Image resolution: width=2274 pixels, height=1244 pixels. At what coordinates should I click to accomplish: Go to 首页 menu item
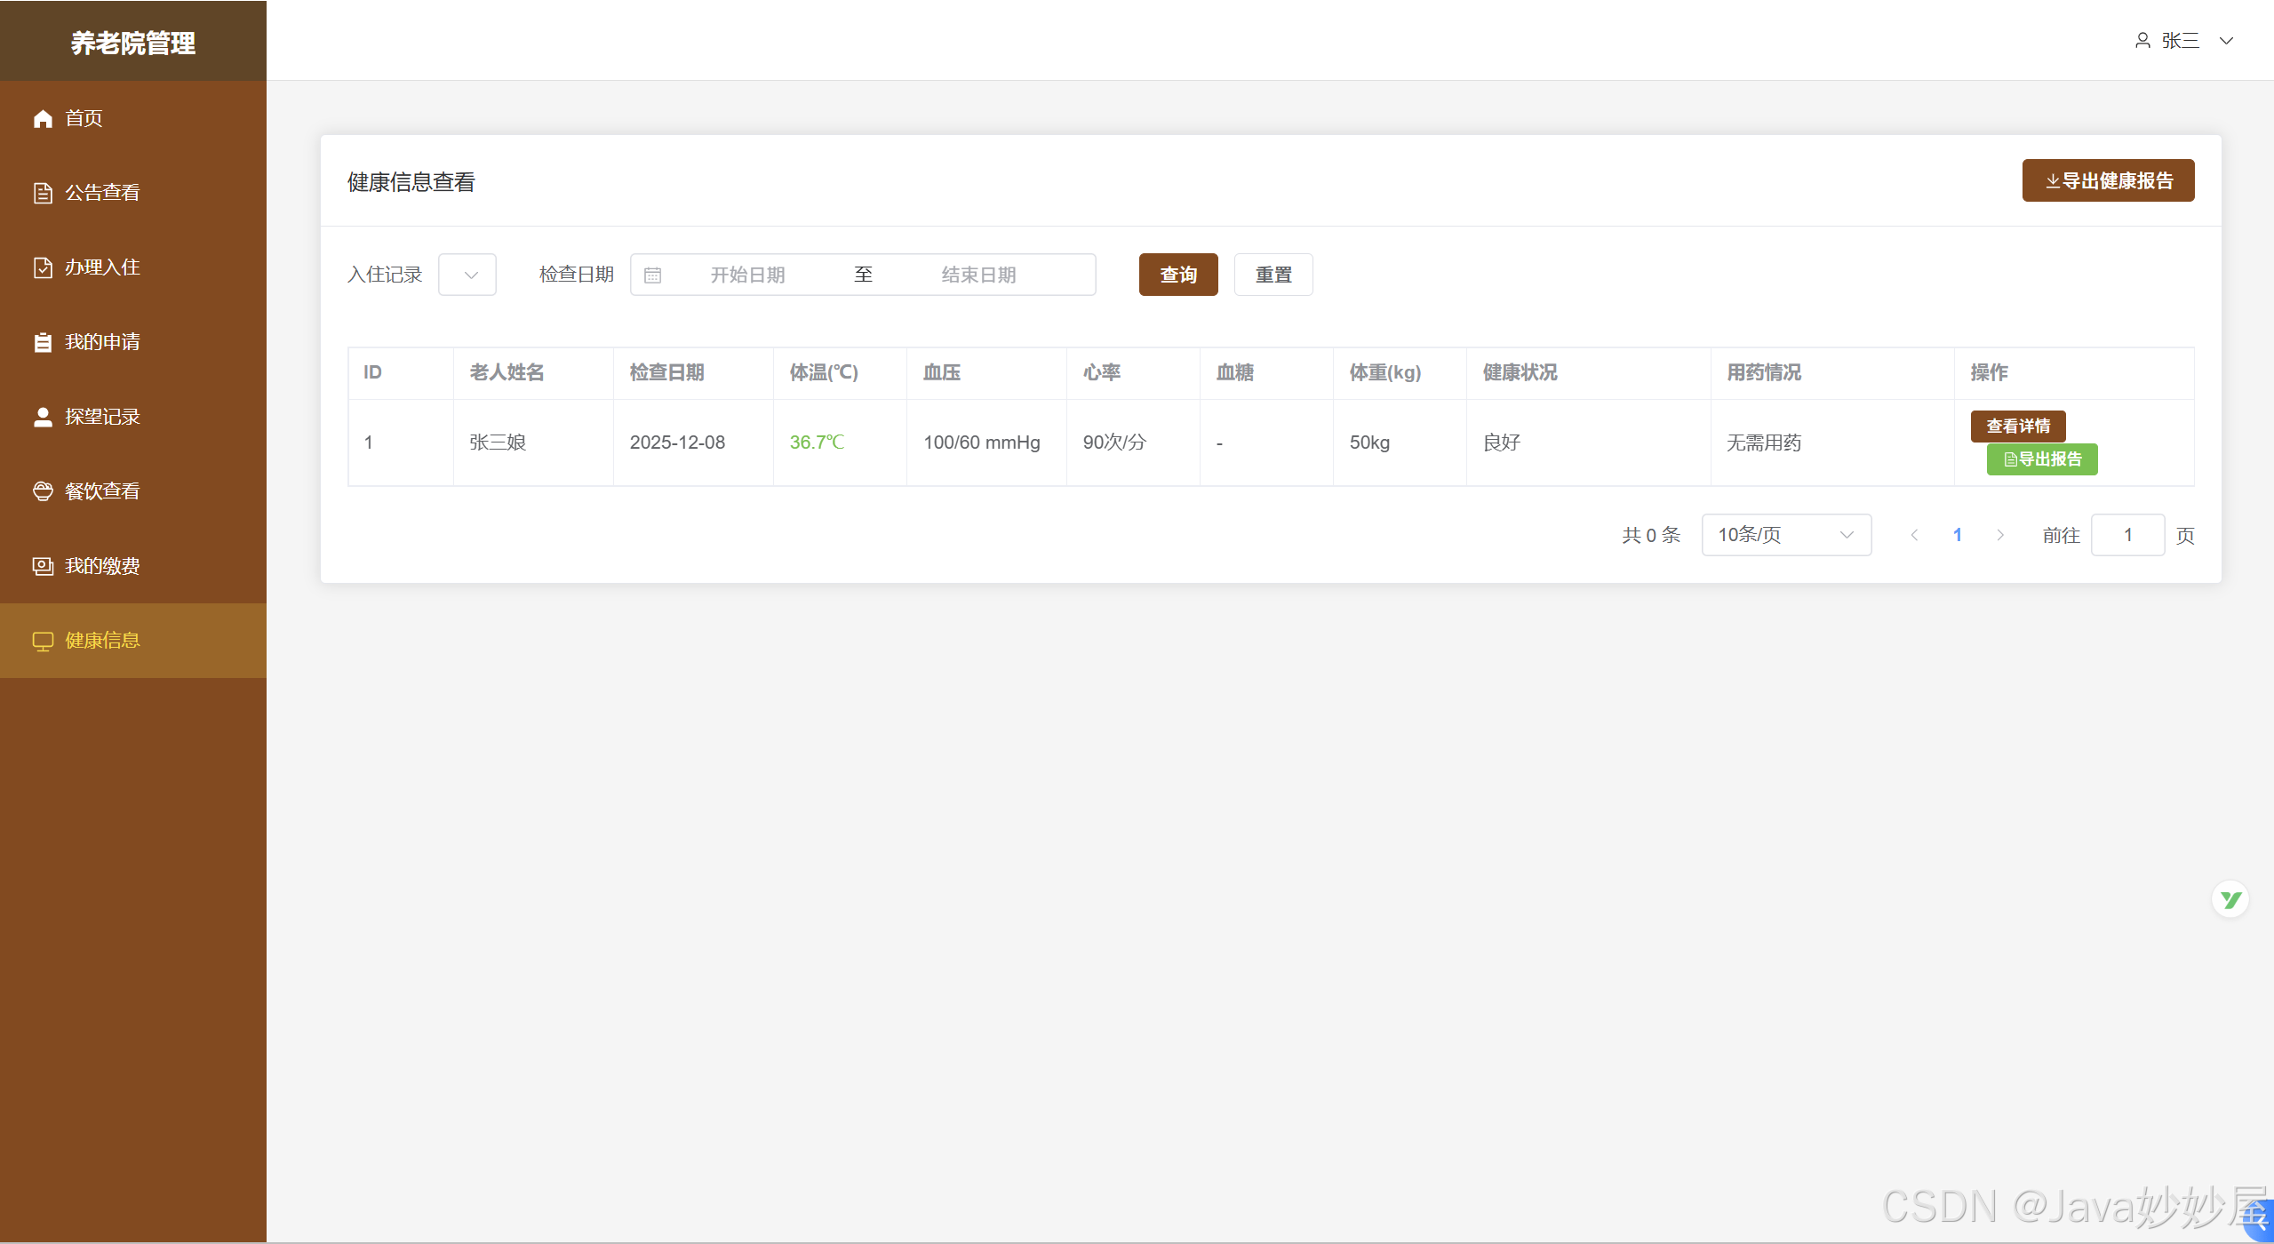[x=84, y=118]
